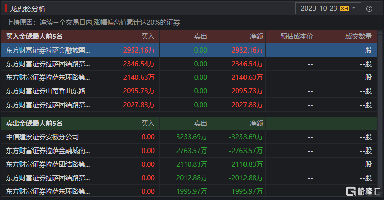Click the 成交数量 column header
Viewport: 384px width, 200px height.
[x=359, y=36]
